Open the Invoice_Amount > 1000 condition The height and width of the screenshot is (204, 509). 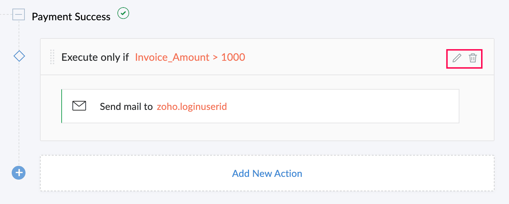pos(190,57)
